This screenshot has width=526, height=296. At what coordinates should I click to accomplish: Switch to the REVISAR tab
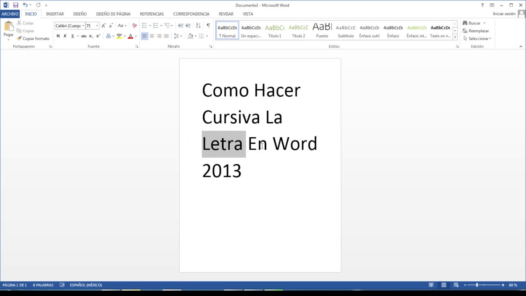click(x=226, y=14)
